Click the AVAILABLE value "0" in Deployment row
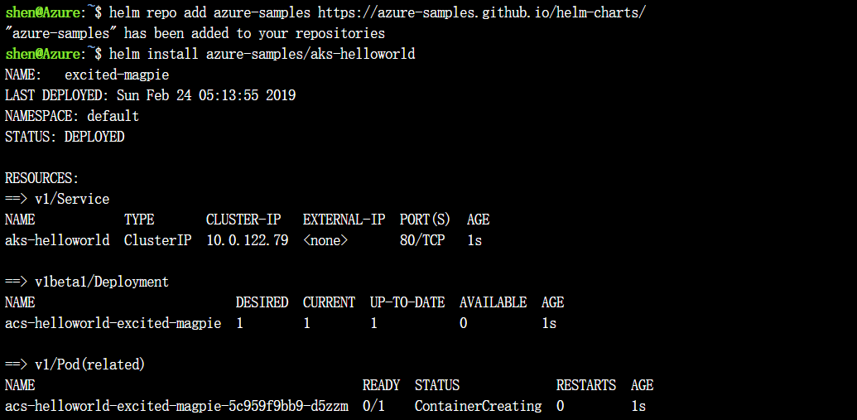This screenshot has width=857, height=420. coord(464,324)
